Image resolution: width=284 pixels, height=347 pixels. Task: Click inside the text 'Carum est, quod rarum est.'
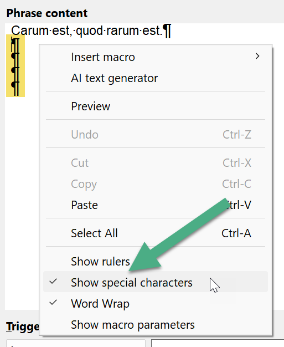point(87,30)
